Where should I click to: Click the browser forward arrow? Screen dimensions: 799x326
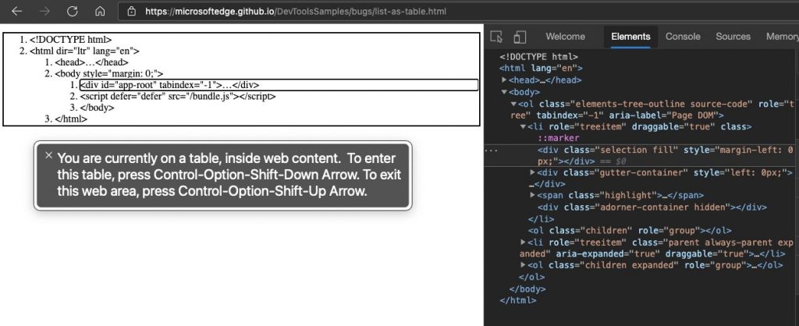tap(44, 11)
